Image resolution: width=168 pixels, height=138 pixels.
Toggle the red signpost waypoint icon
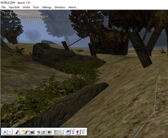(78, 132)
